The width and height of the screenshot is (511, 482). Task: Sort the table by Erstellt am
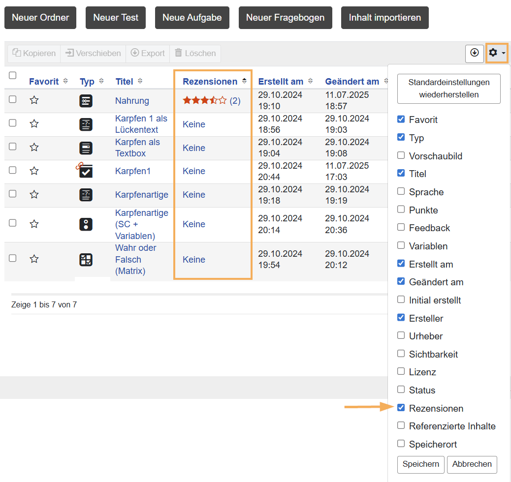[281, 81]
